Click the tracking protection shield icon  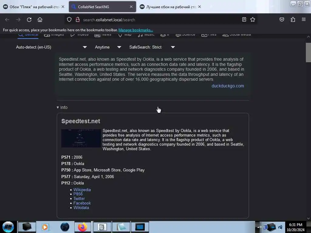tap(69, 20)
